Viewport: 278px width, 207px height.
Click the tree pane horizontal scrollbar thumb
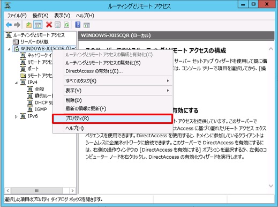pyautogui.click(x=37, y=191)
